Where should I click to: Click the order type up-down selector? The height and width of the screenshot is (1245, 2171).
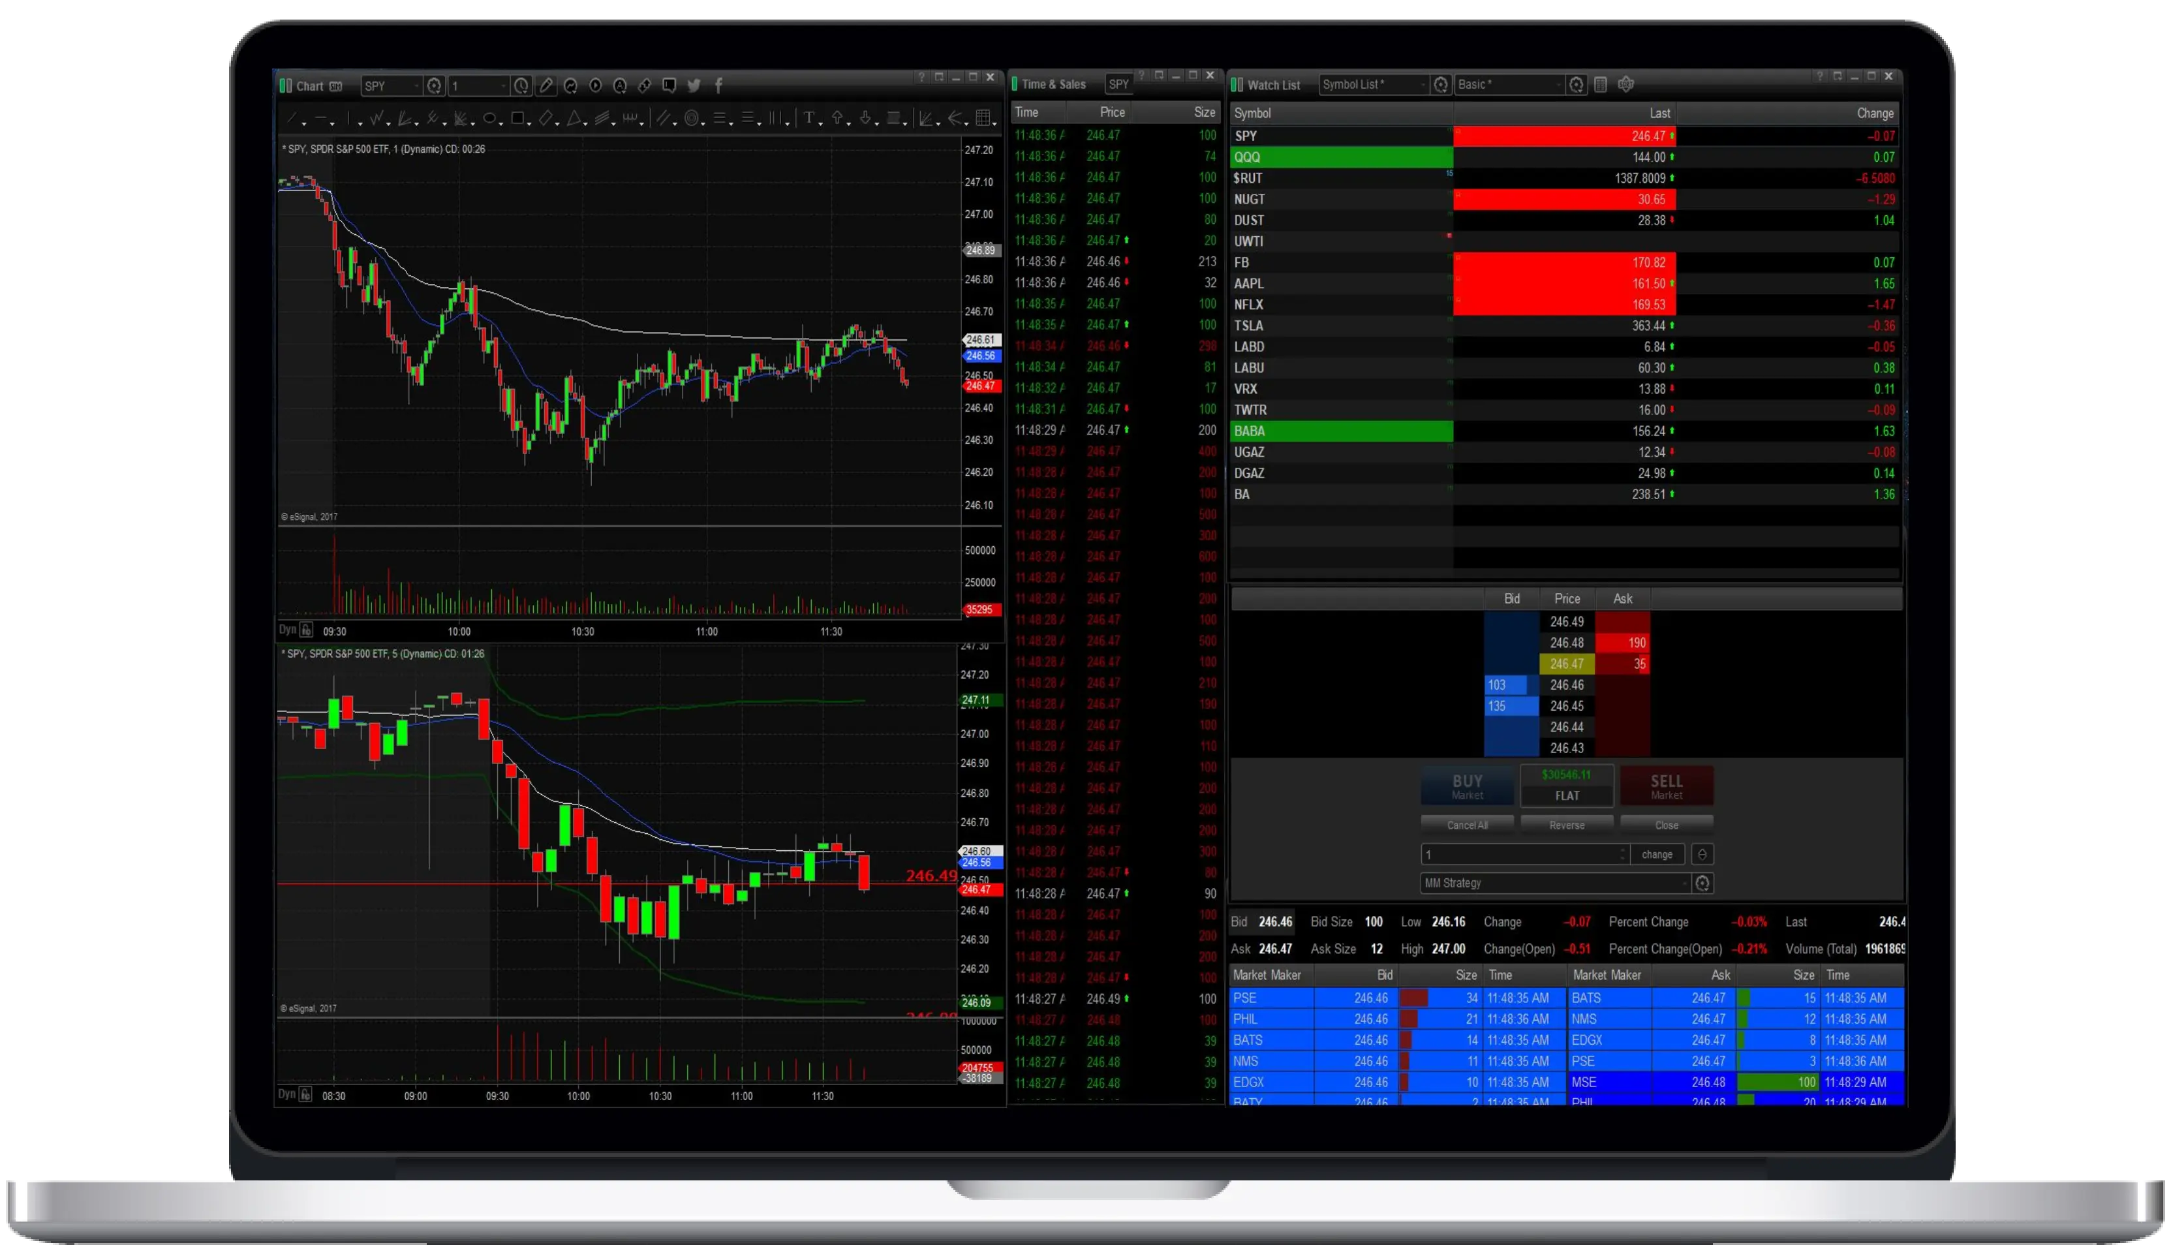click(1702, 854)
